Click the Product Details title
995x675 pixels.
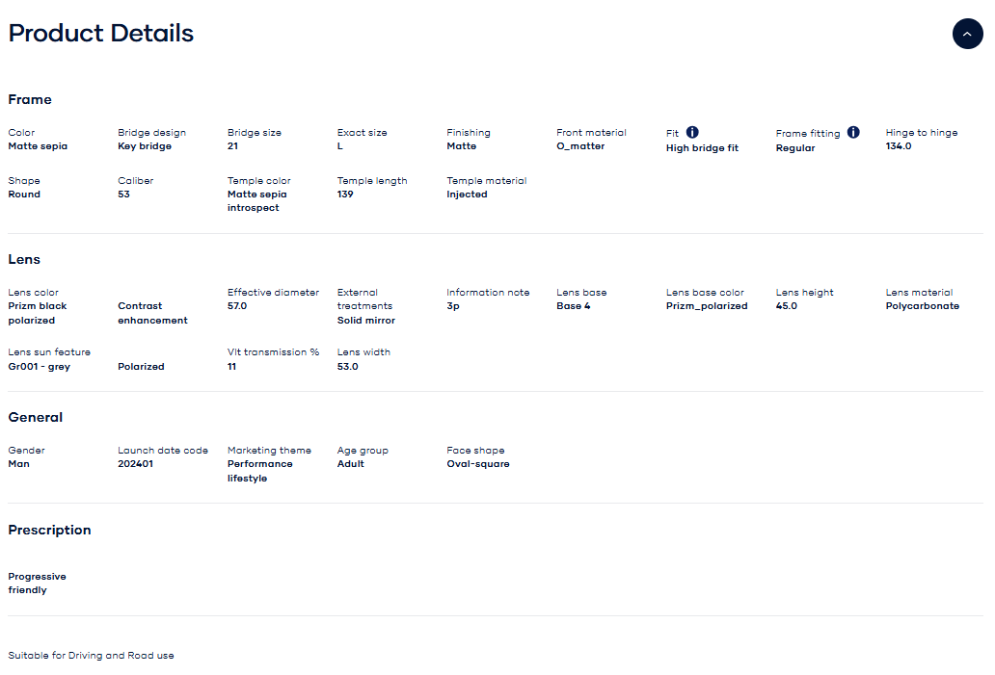point(101,34)
